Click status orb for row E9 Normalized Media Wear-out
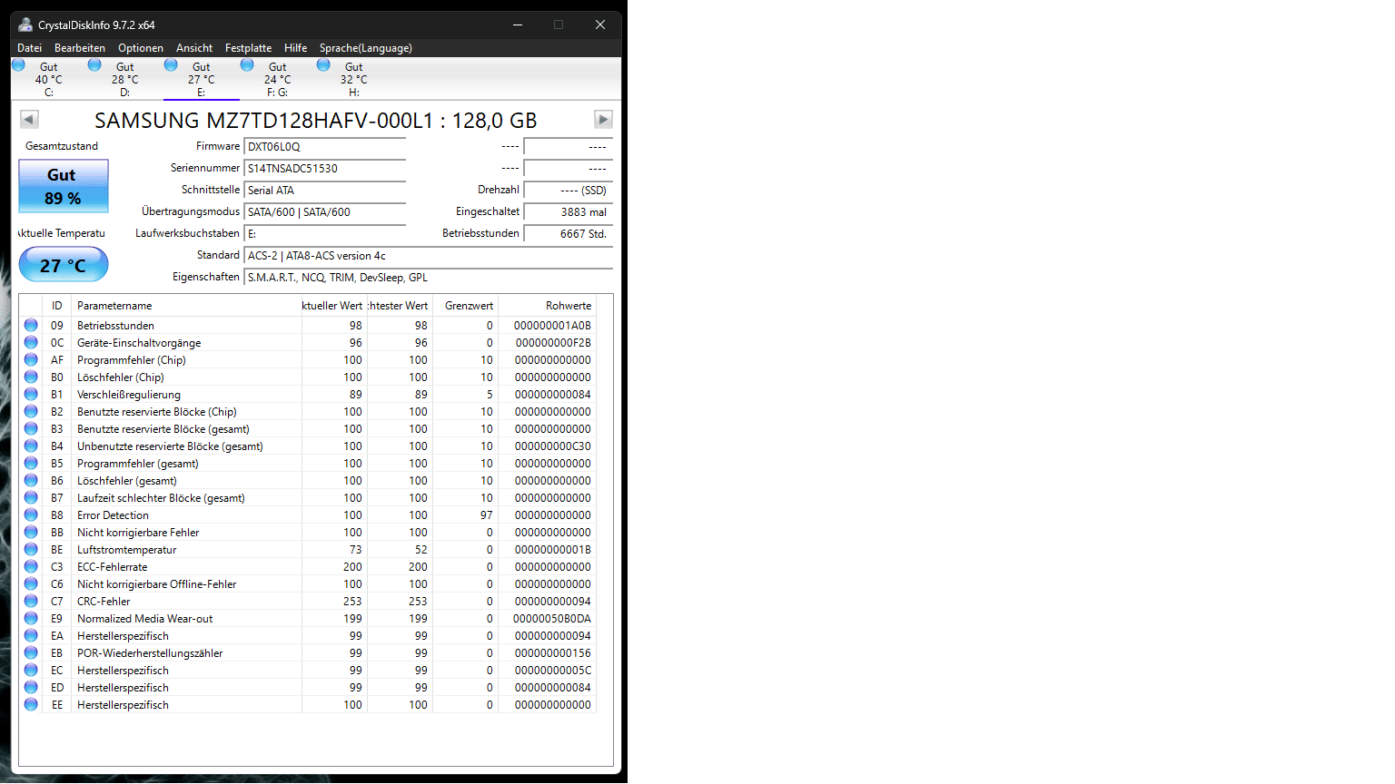The width and height of the screenshot is (1395, 784). (x=31, y=618)
